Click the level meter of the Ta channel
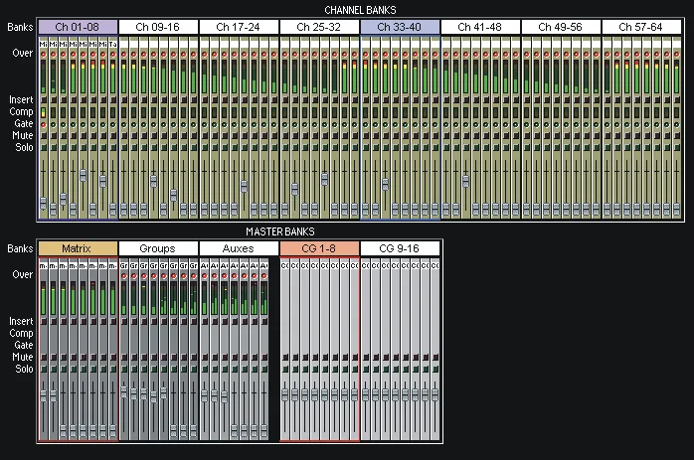This screenshot has width=694, height=460. tap(113, 77)
